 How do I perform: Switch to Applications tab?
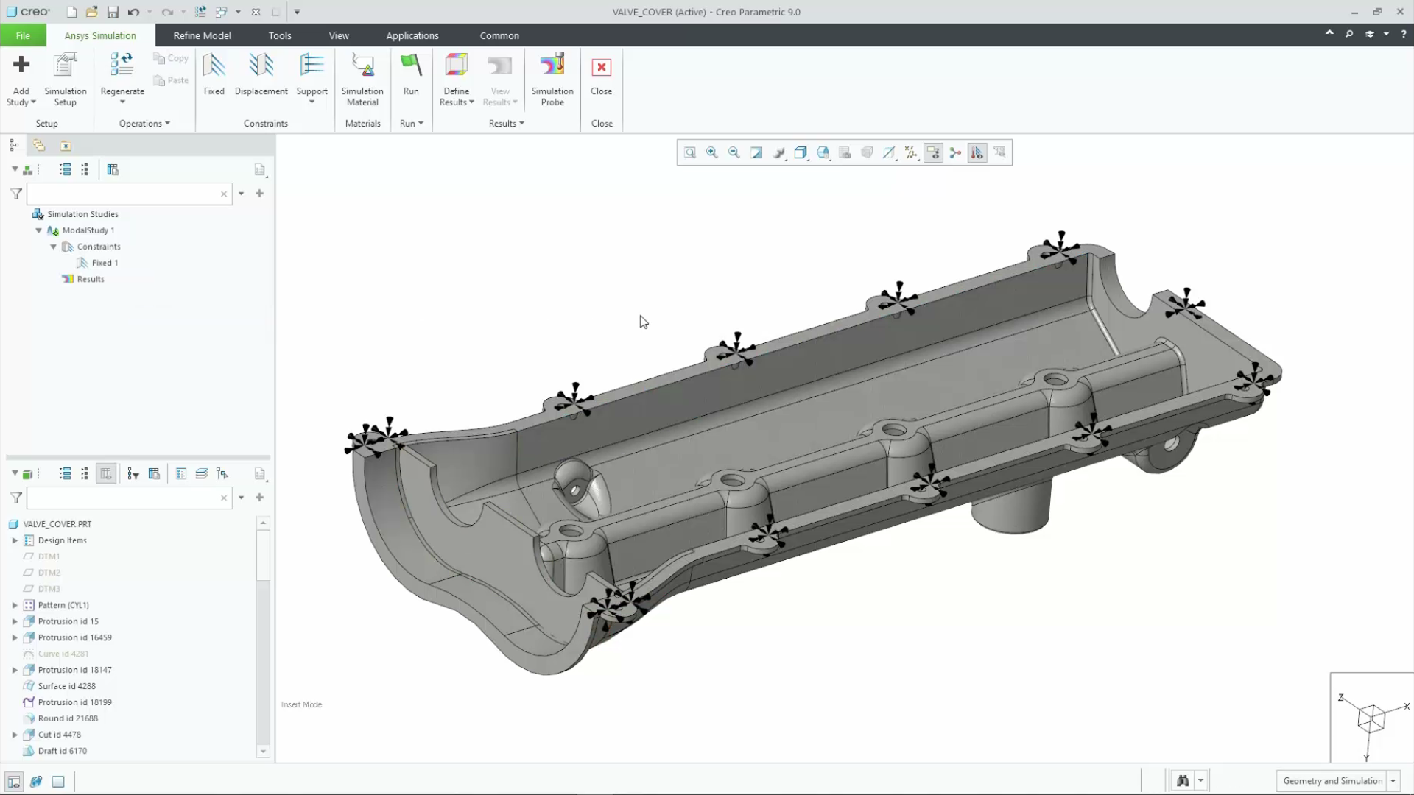click(412, 35)
